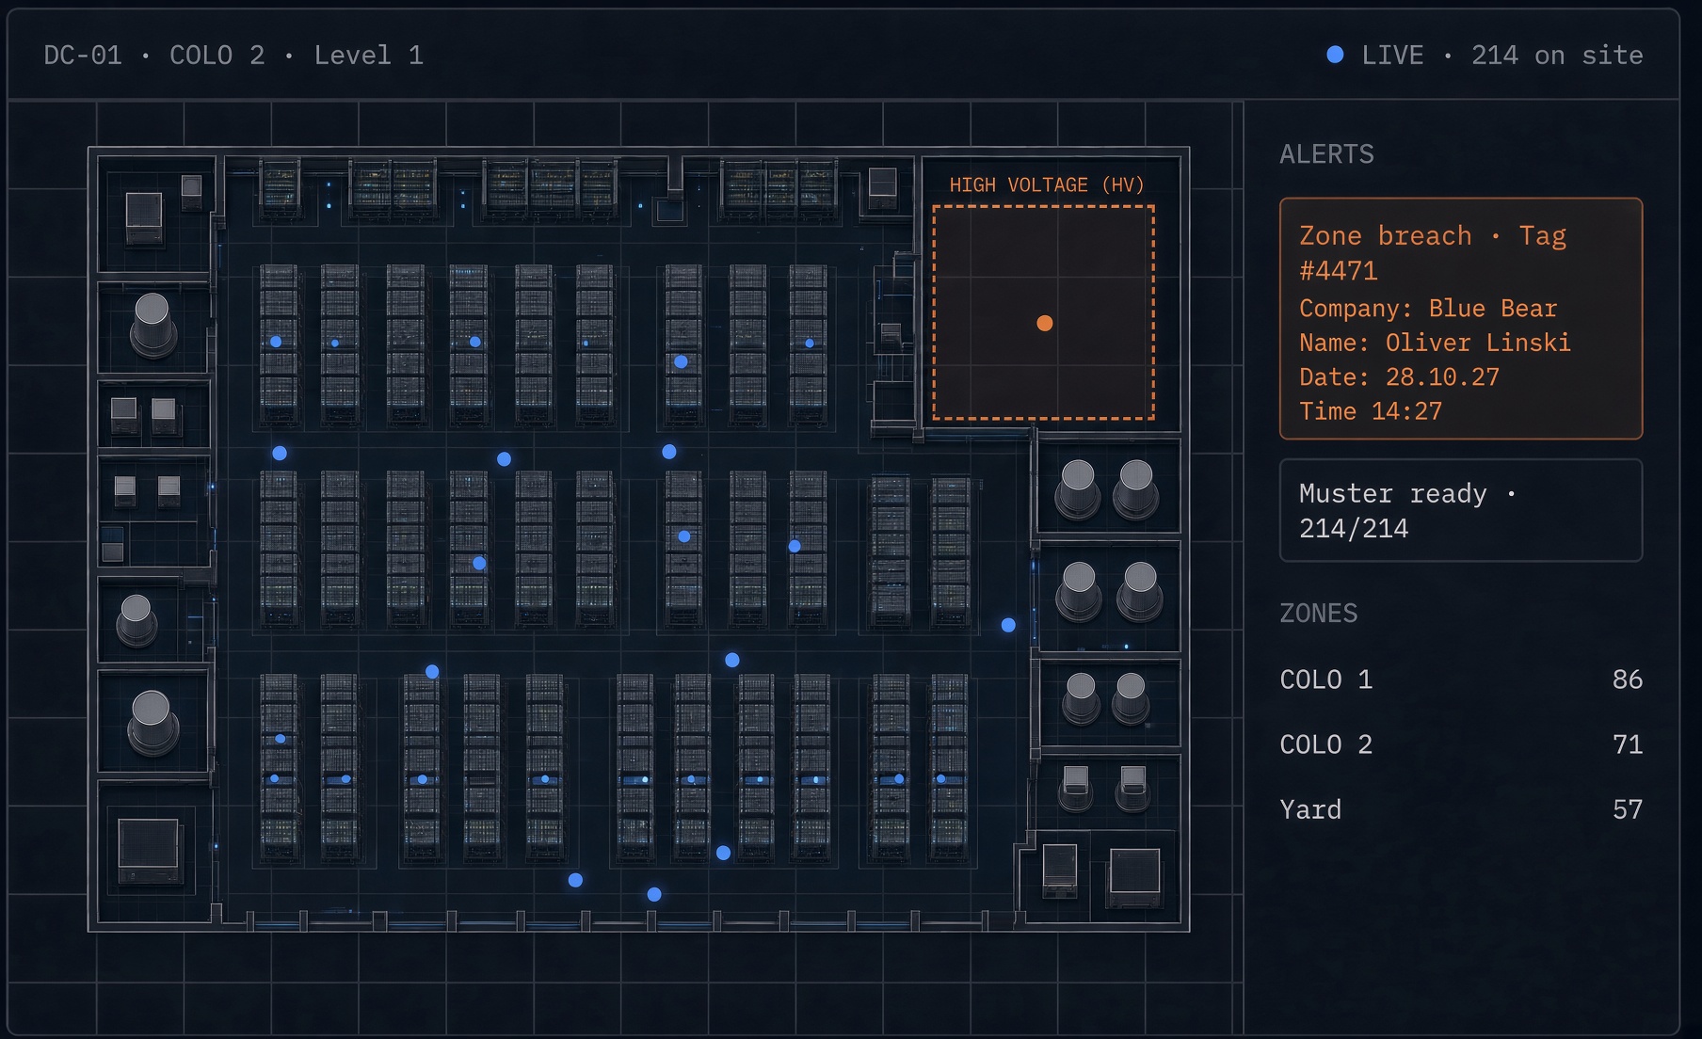Click the COLO 1 count of 86
Image resolution: width=1702 pixels, height=1039 pixels.
coord(1627,679)
